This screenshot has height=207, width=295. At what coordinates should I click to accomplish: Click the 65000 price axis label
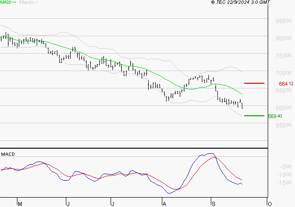pyautogui.click(x=284, y=90)
